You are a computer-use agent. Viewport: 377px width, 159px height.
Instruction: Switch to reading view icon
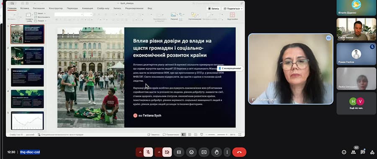pyautogui.click(x=196, y=135)
